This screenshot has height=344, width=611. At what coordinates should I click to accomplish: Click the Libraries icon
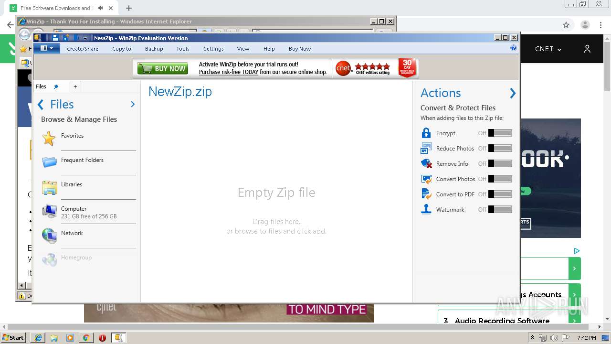pos(49,187)
